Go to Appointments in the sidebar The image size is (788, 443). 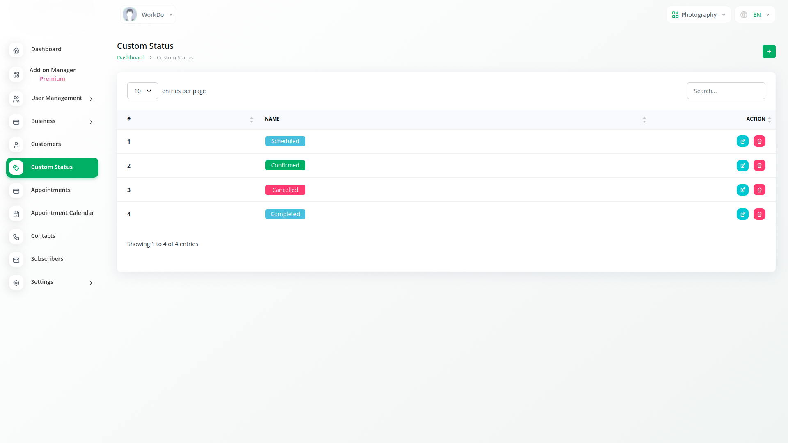tap(50, 190)
